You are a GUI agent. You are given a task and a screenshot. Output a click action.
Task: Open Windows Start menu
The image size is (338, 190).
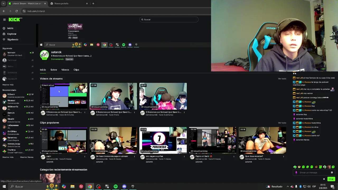click(x=4, y=187)
